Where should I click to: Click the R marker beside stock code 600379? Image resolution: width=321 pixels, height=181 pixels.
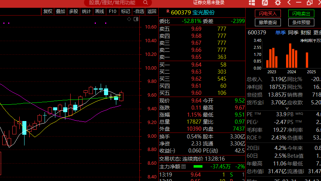click(168, 11)
